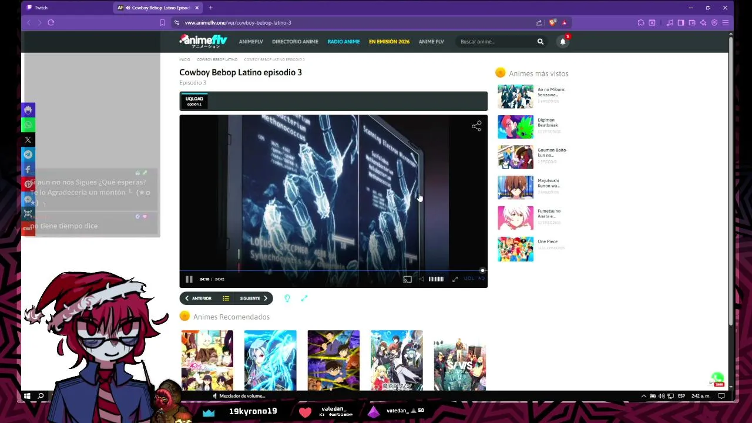Open the browser hamburger menu
Image resolution: width=752 pixels, height=423 pixels.
(x=726, y=22)
